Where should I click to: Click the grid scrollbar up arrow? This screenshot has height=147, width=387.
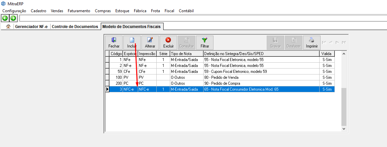[x=344, y=54]
